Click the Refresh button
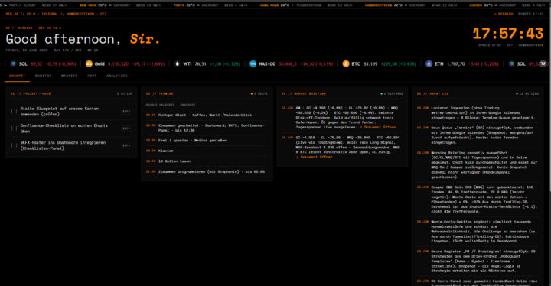 pyautogui.click(x=504, y=14)
